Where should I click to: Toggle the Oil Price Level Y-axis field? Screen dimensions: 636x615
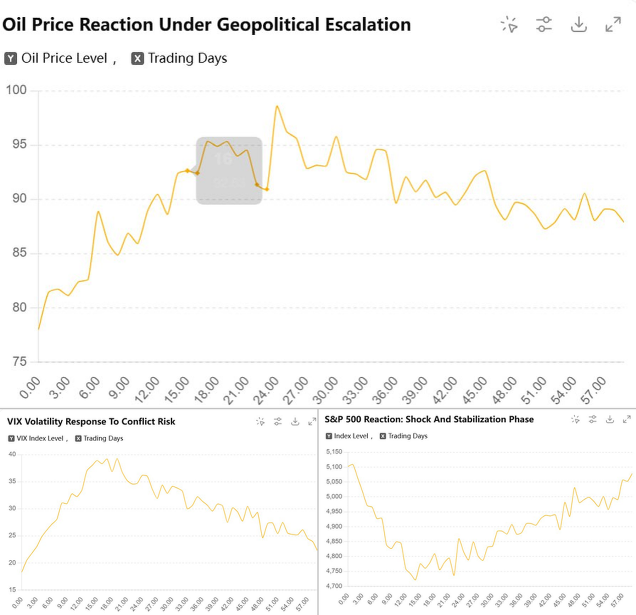58,58
